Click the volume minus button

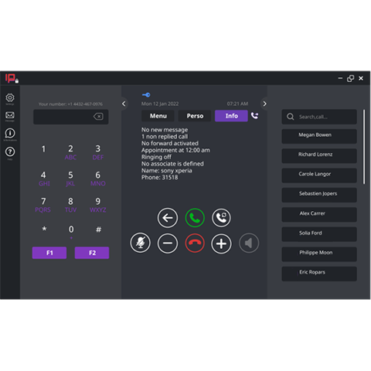[168, 243]
